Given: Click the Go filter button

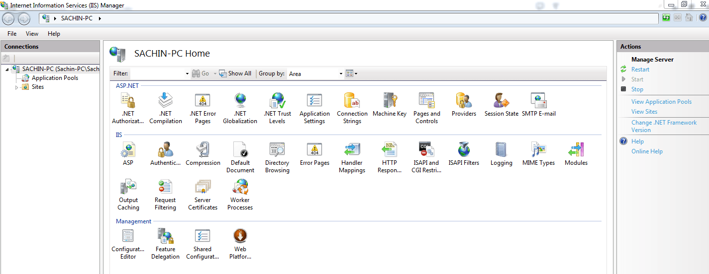Looking at the screenshot, I should coord(201,73).
